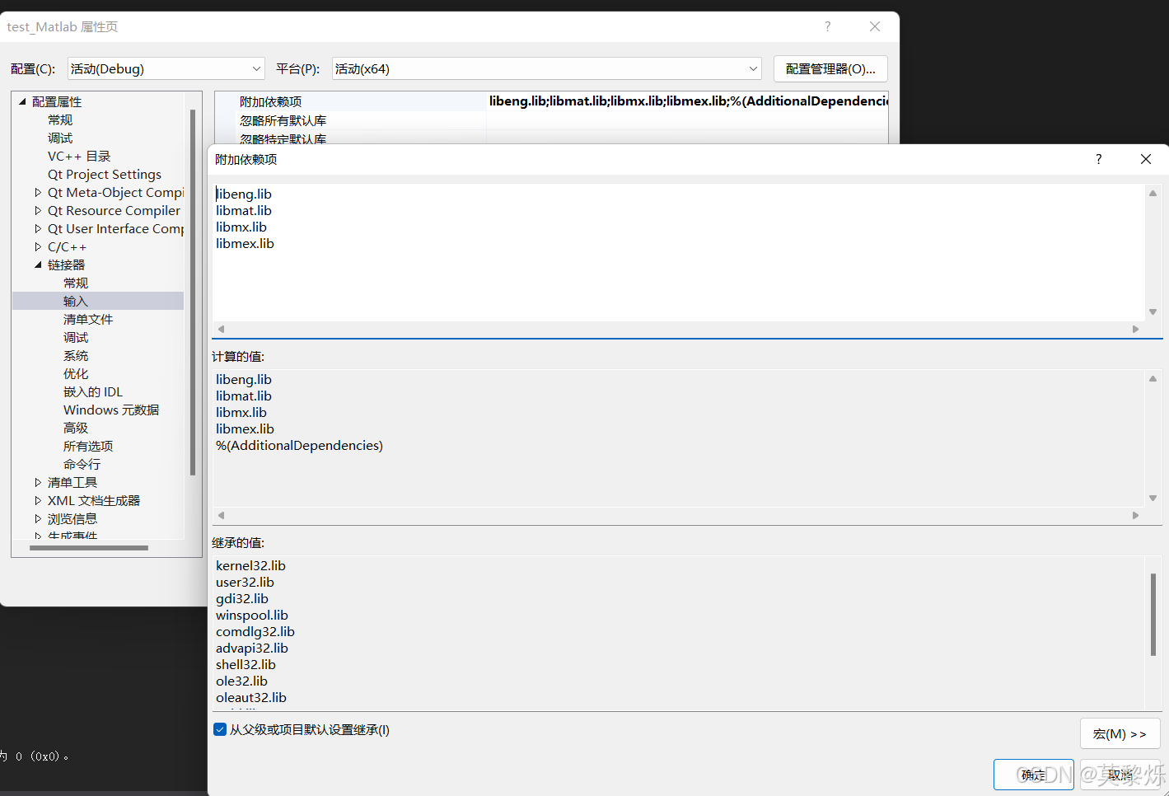This screenshot has height=796, width=1169.
Task: Toggle 从父级或项目默认设置继承 checkbox
Action: 220,729
